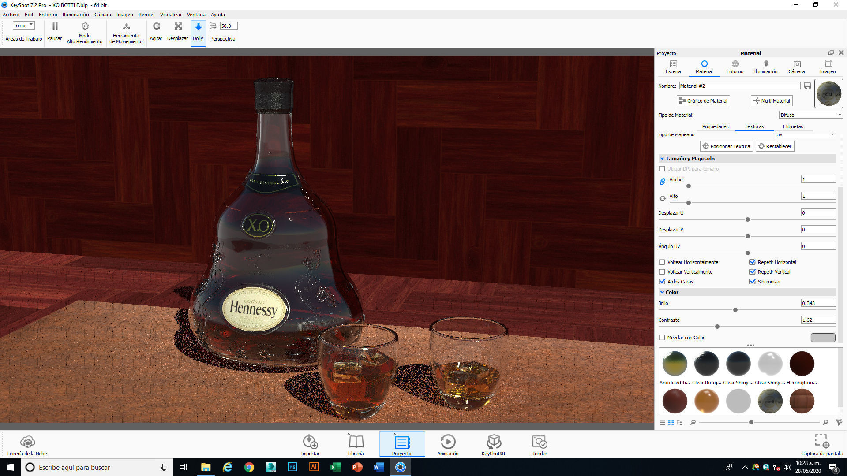Click the Nombre material input field

tap(740, 86)
